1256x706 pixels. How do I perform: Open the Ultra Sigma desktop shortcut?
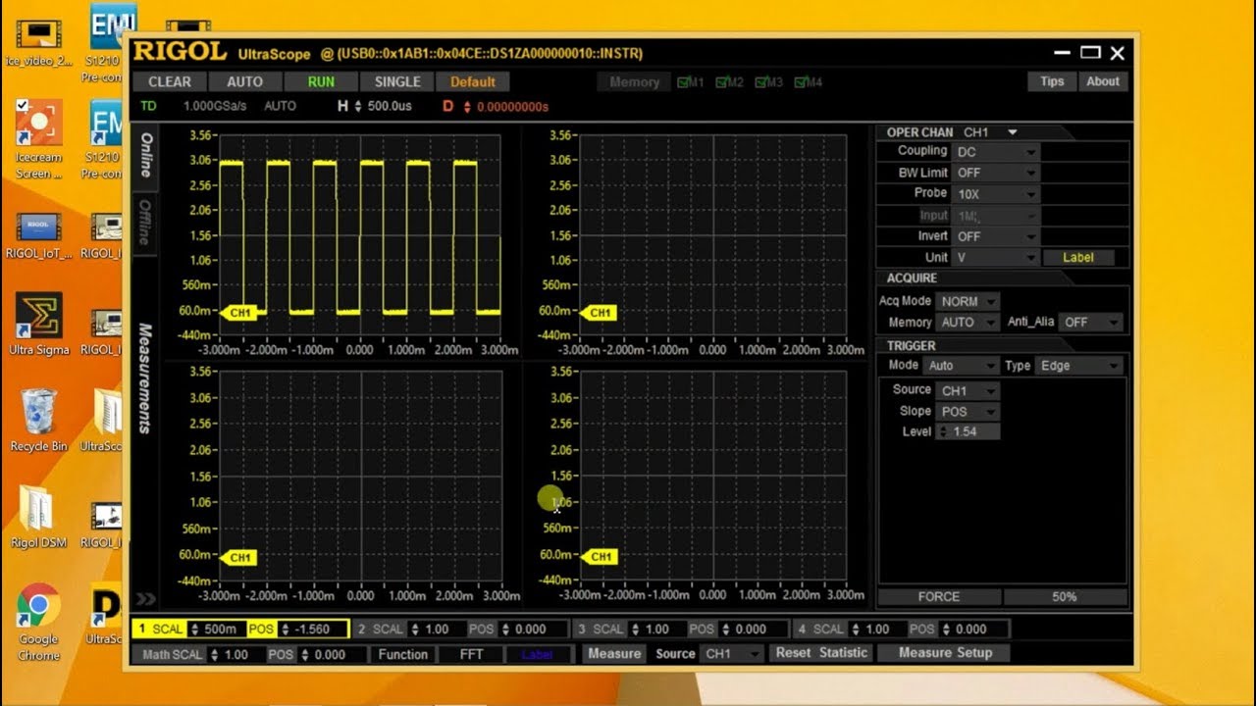pyautogui.click(x=39, y=324)
